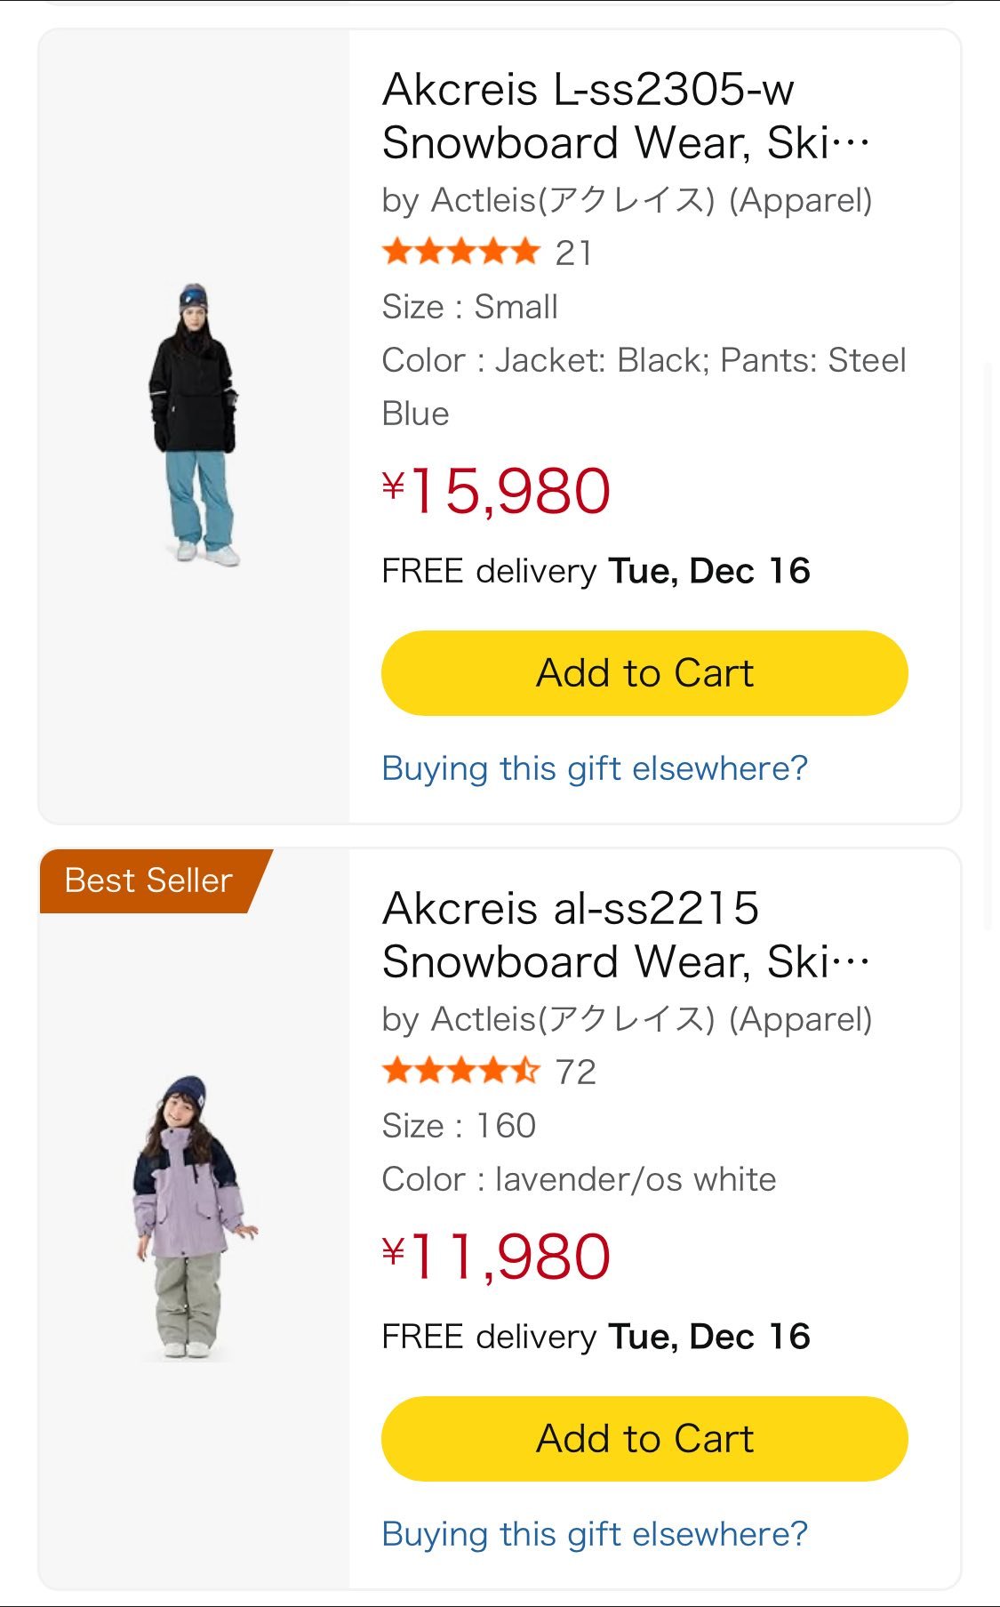
Task: Click the ¥11,980 price
Action: [x=497, y=1257]
